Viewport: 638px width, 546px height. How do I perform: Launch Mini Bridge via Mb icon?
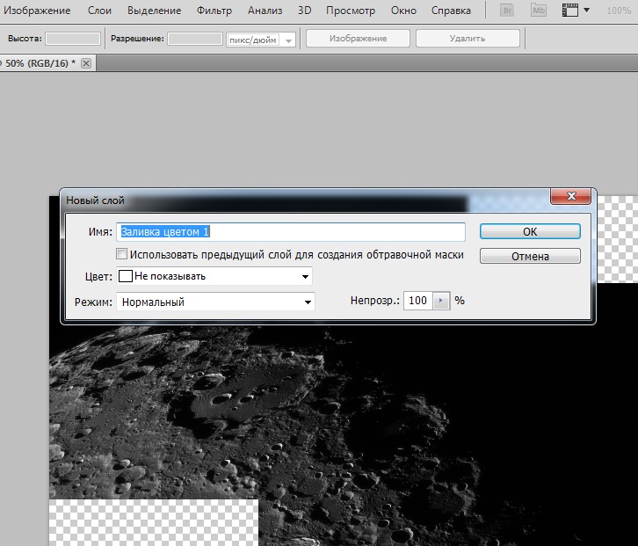tap(539, 11)
